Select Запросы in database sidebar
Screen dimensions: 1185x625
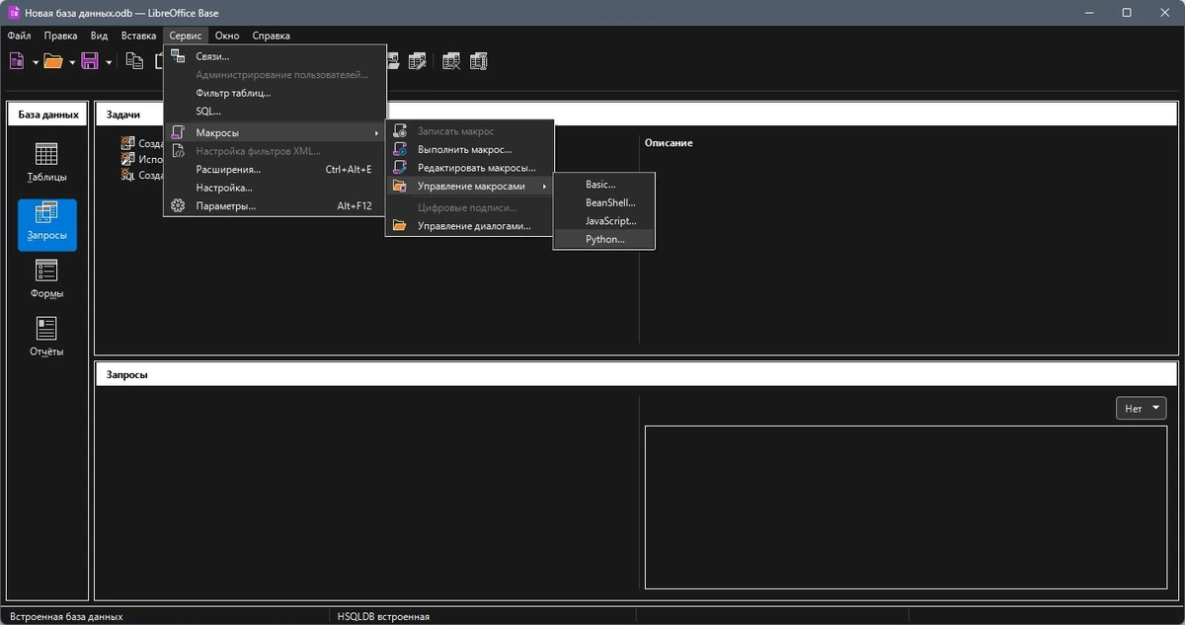click(46, 224)
